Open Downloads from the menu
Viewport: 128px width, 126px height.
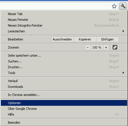pos(64,87)
